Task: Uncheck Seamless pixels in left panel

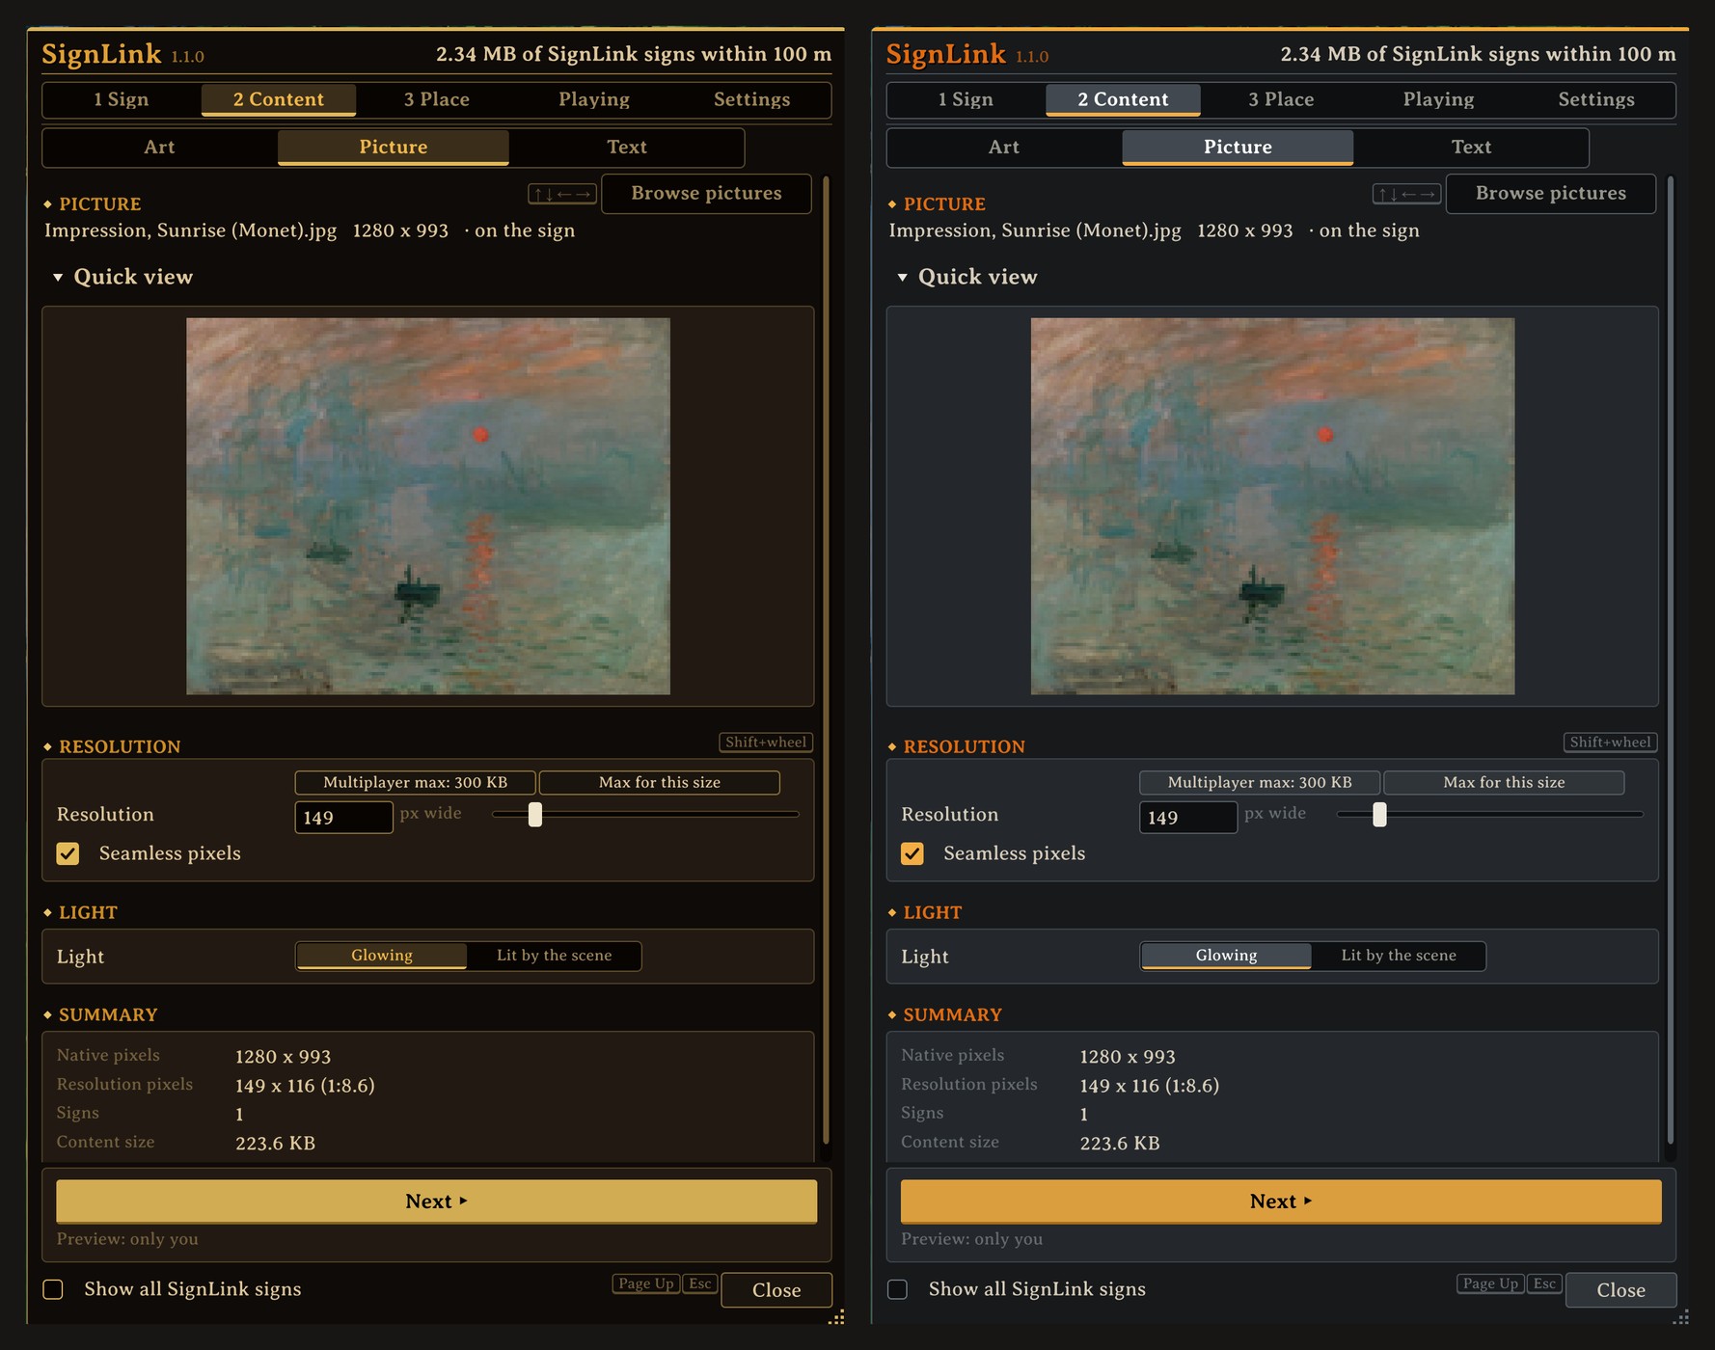Action: [68, 853]
